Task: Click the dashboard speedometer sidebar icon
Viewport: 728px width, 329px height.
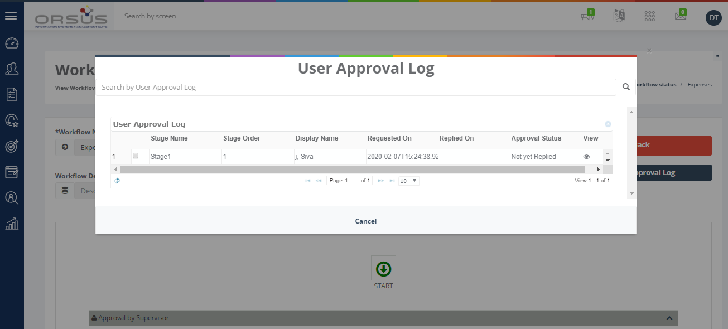Action: [12, 43]
